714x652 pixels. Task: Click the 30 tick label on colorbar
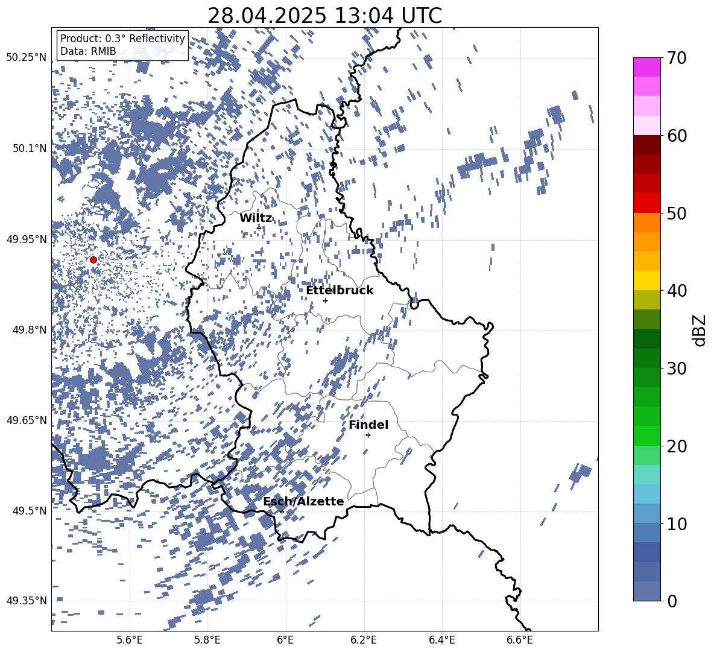[x=677, y=369]
